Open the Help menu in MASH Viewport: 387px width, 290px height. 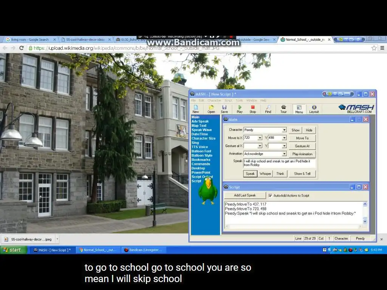tap(263, 100)
